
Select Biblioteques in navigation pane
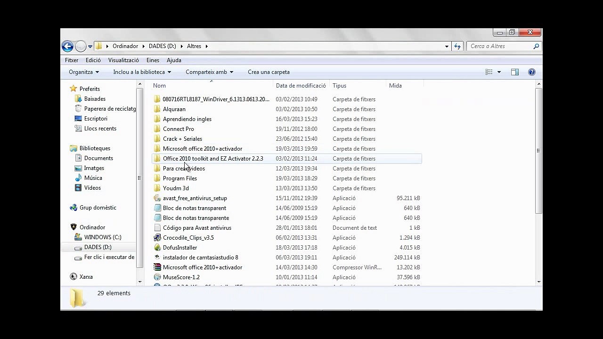click(x=95, y=148)
